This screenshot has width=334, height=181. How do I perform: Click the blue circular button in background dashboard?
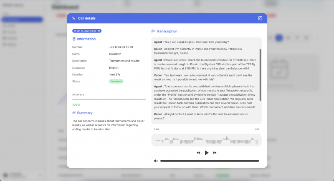pos(279,38)
